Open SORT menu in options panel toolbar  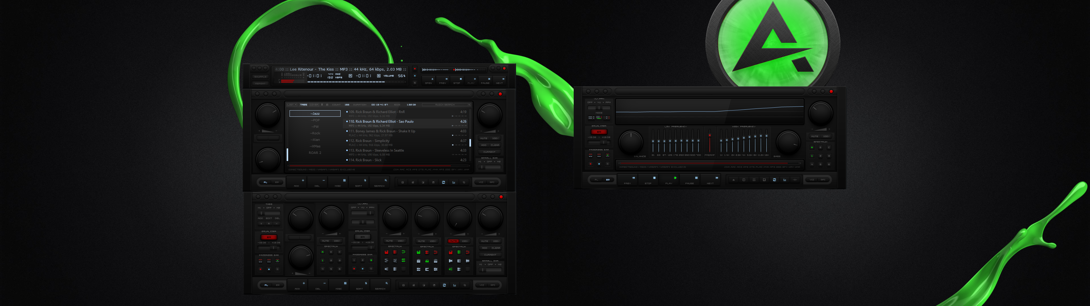point(360,285)
